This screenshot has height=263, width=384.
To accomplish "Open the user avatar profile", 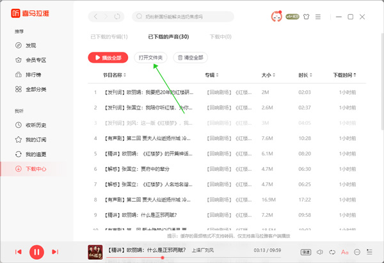I will pos(276,16).
